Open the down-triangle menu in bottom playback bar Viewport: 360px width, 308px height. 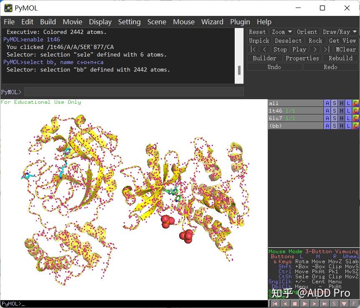click(x=344, y=304)
